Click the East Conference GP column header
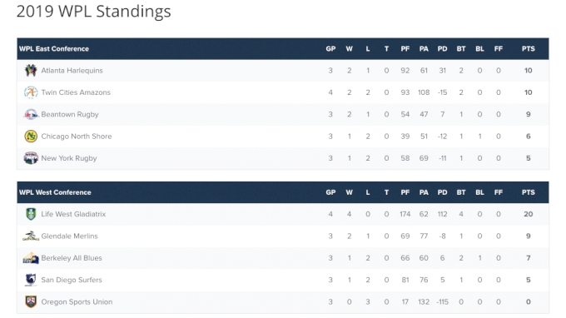Image resolution: width=566 pixels, height=318 pixels. 330,49
